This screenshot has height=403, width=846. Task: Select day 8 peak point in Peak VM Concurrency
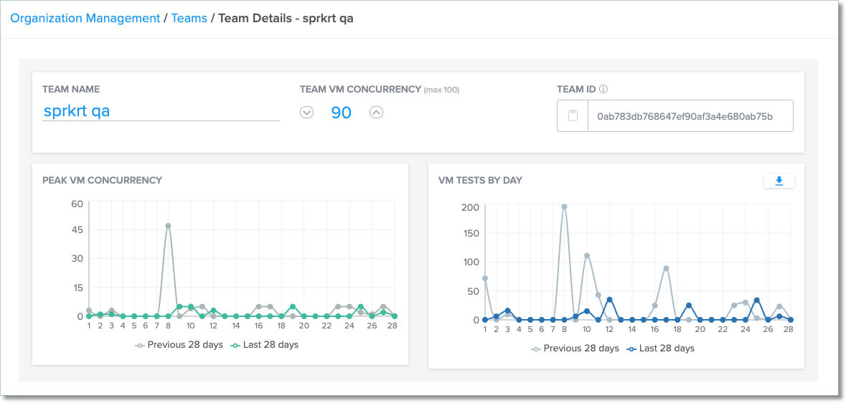point(168,226)
